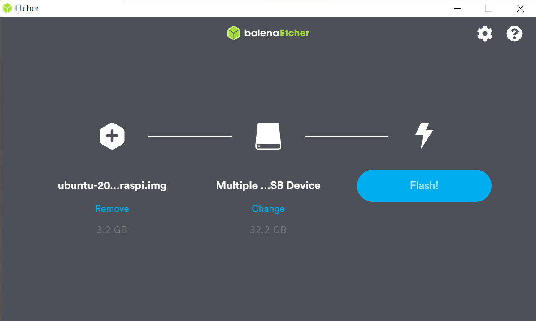The height and width of the screenshot is (321, 536).
Task: Click the Etcher title bar app icon
Action: tap(7, 8)
